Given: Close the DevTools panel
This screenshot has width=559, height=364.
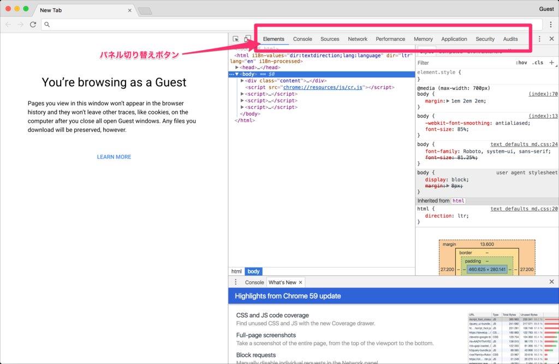Looking at the screenshot, I should click(x=551, y=39).
